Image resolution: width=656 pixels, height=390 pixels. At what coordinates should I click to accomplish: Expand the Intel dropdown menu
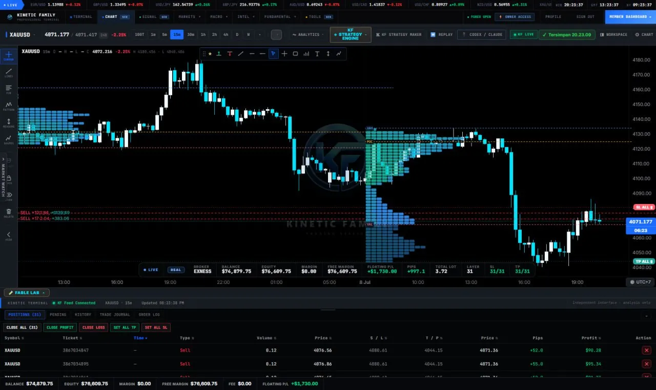click(x=245, y=17)
